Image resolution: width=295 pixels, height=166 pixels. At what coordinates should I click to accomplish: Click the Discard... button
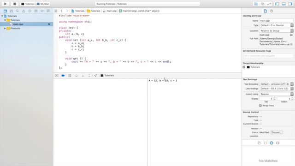tap(277, 132)
